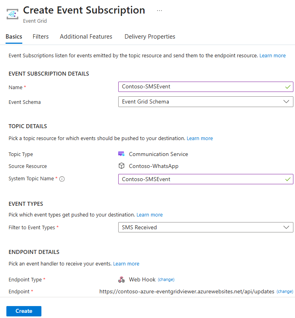Edit the event subscription Name field
This screenshot has width=295, height=318.
(206, 87)
